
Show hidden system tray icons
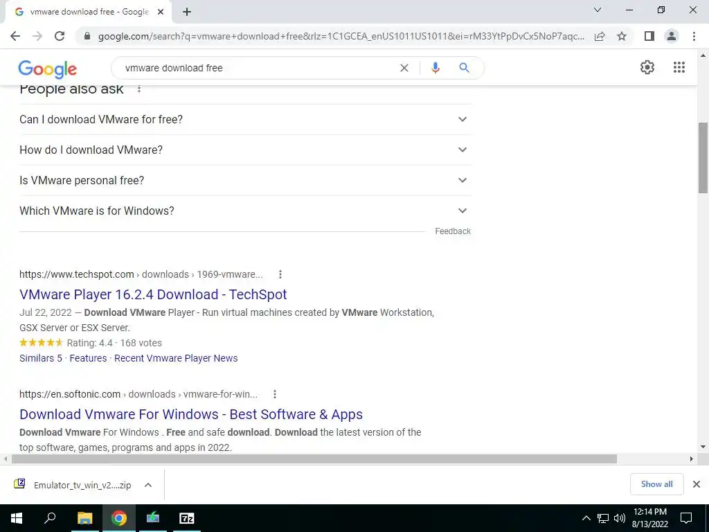(x=586, y=518)
